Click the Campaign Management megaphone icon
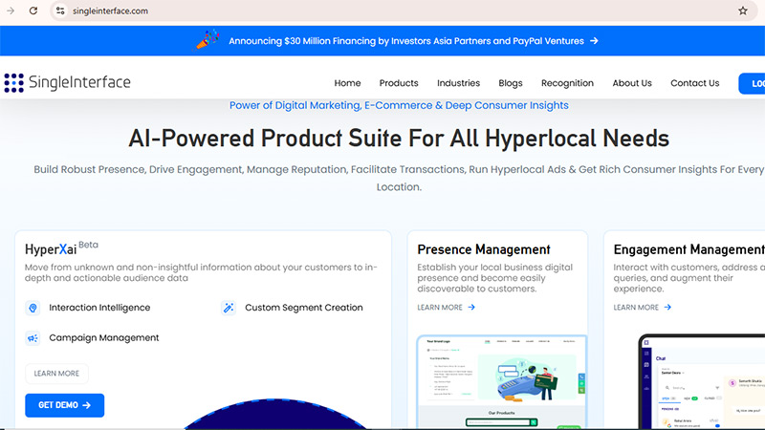 tap(33, 337)
